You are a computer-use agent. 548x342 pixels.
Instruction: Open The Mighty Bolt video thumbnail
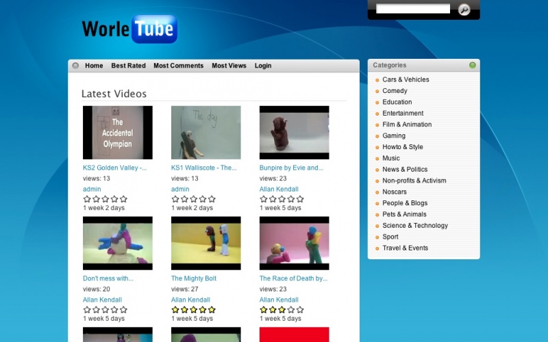(x=206, y=244)
